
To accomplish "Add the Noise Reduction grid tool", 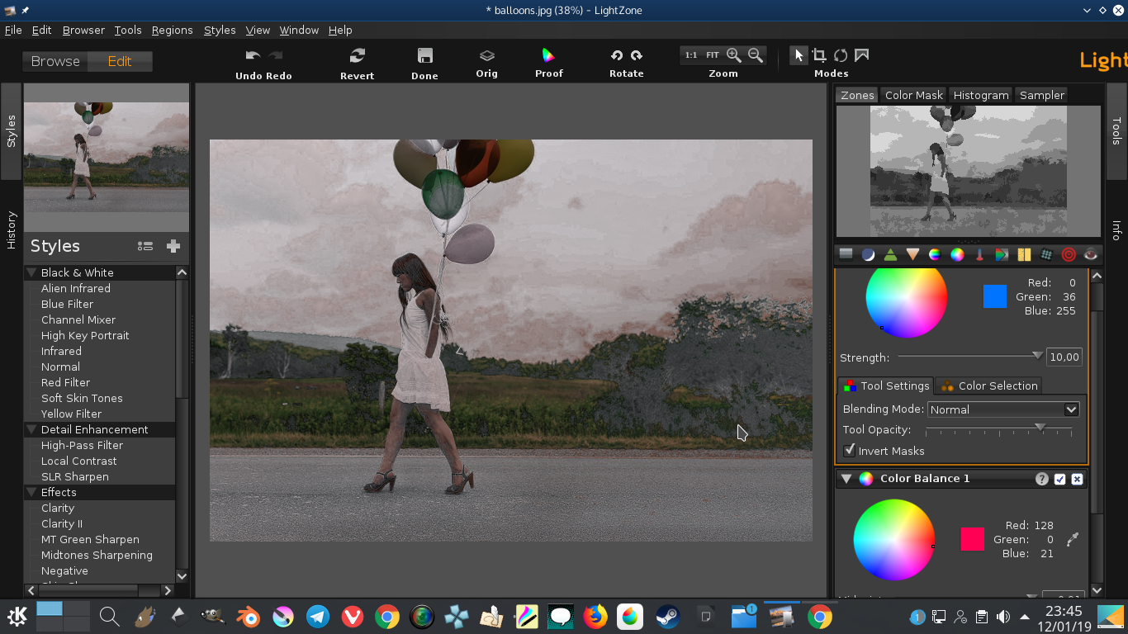I will (x=1046, y=255).
